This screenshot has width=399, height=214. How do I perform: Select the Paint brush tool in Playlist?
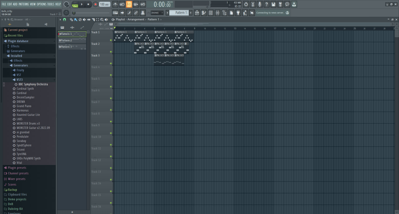75,20
